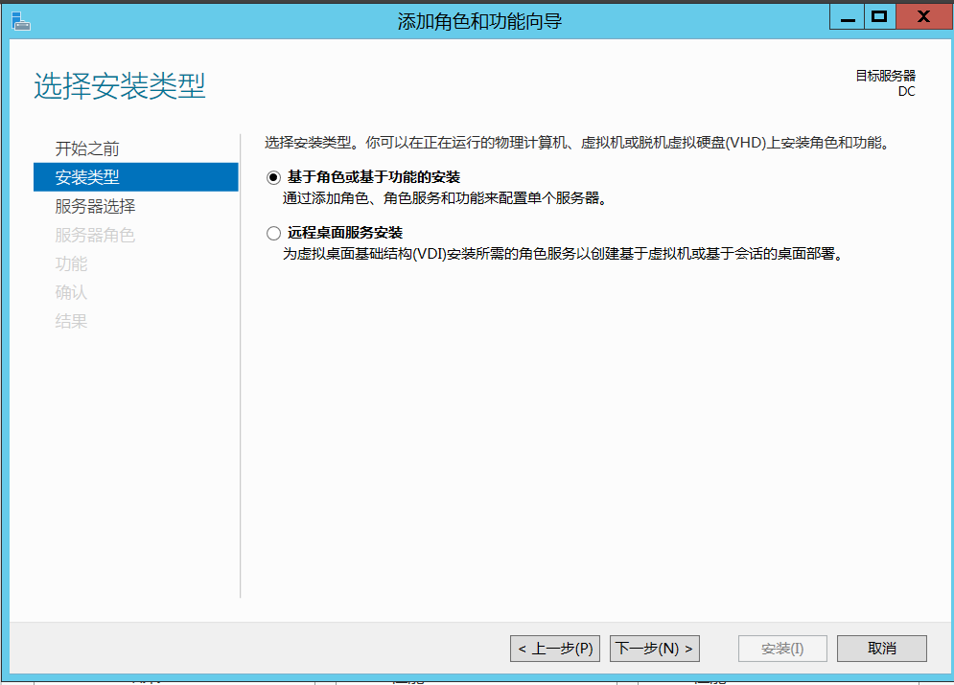Click the 上一步(P) button

(555, 649)
